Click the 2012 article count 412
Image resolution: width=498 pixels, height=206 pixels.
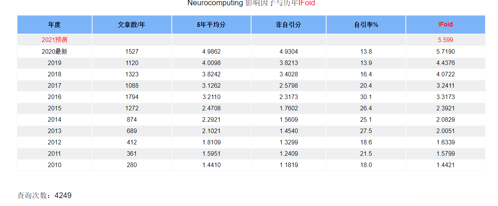click(132, 142)
